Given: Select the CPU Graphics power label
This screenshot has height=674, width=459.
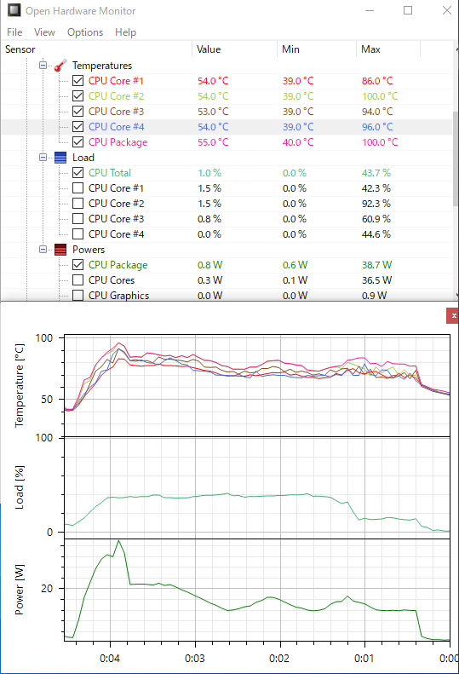Looking at the screenshot, I should click(118, 296).
